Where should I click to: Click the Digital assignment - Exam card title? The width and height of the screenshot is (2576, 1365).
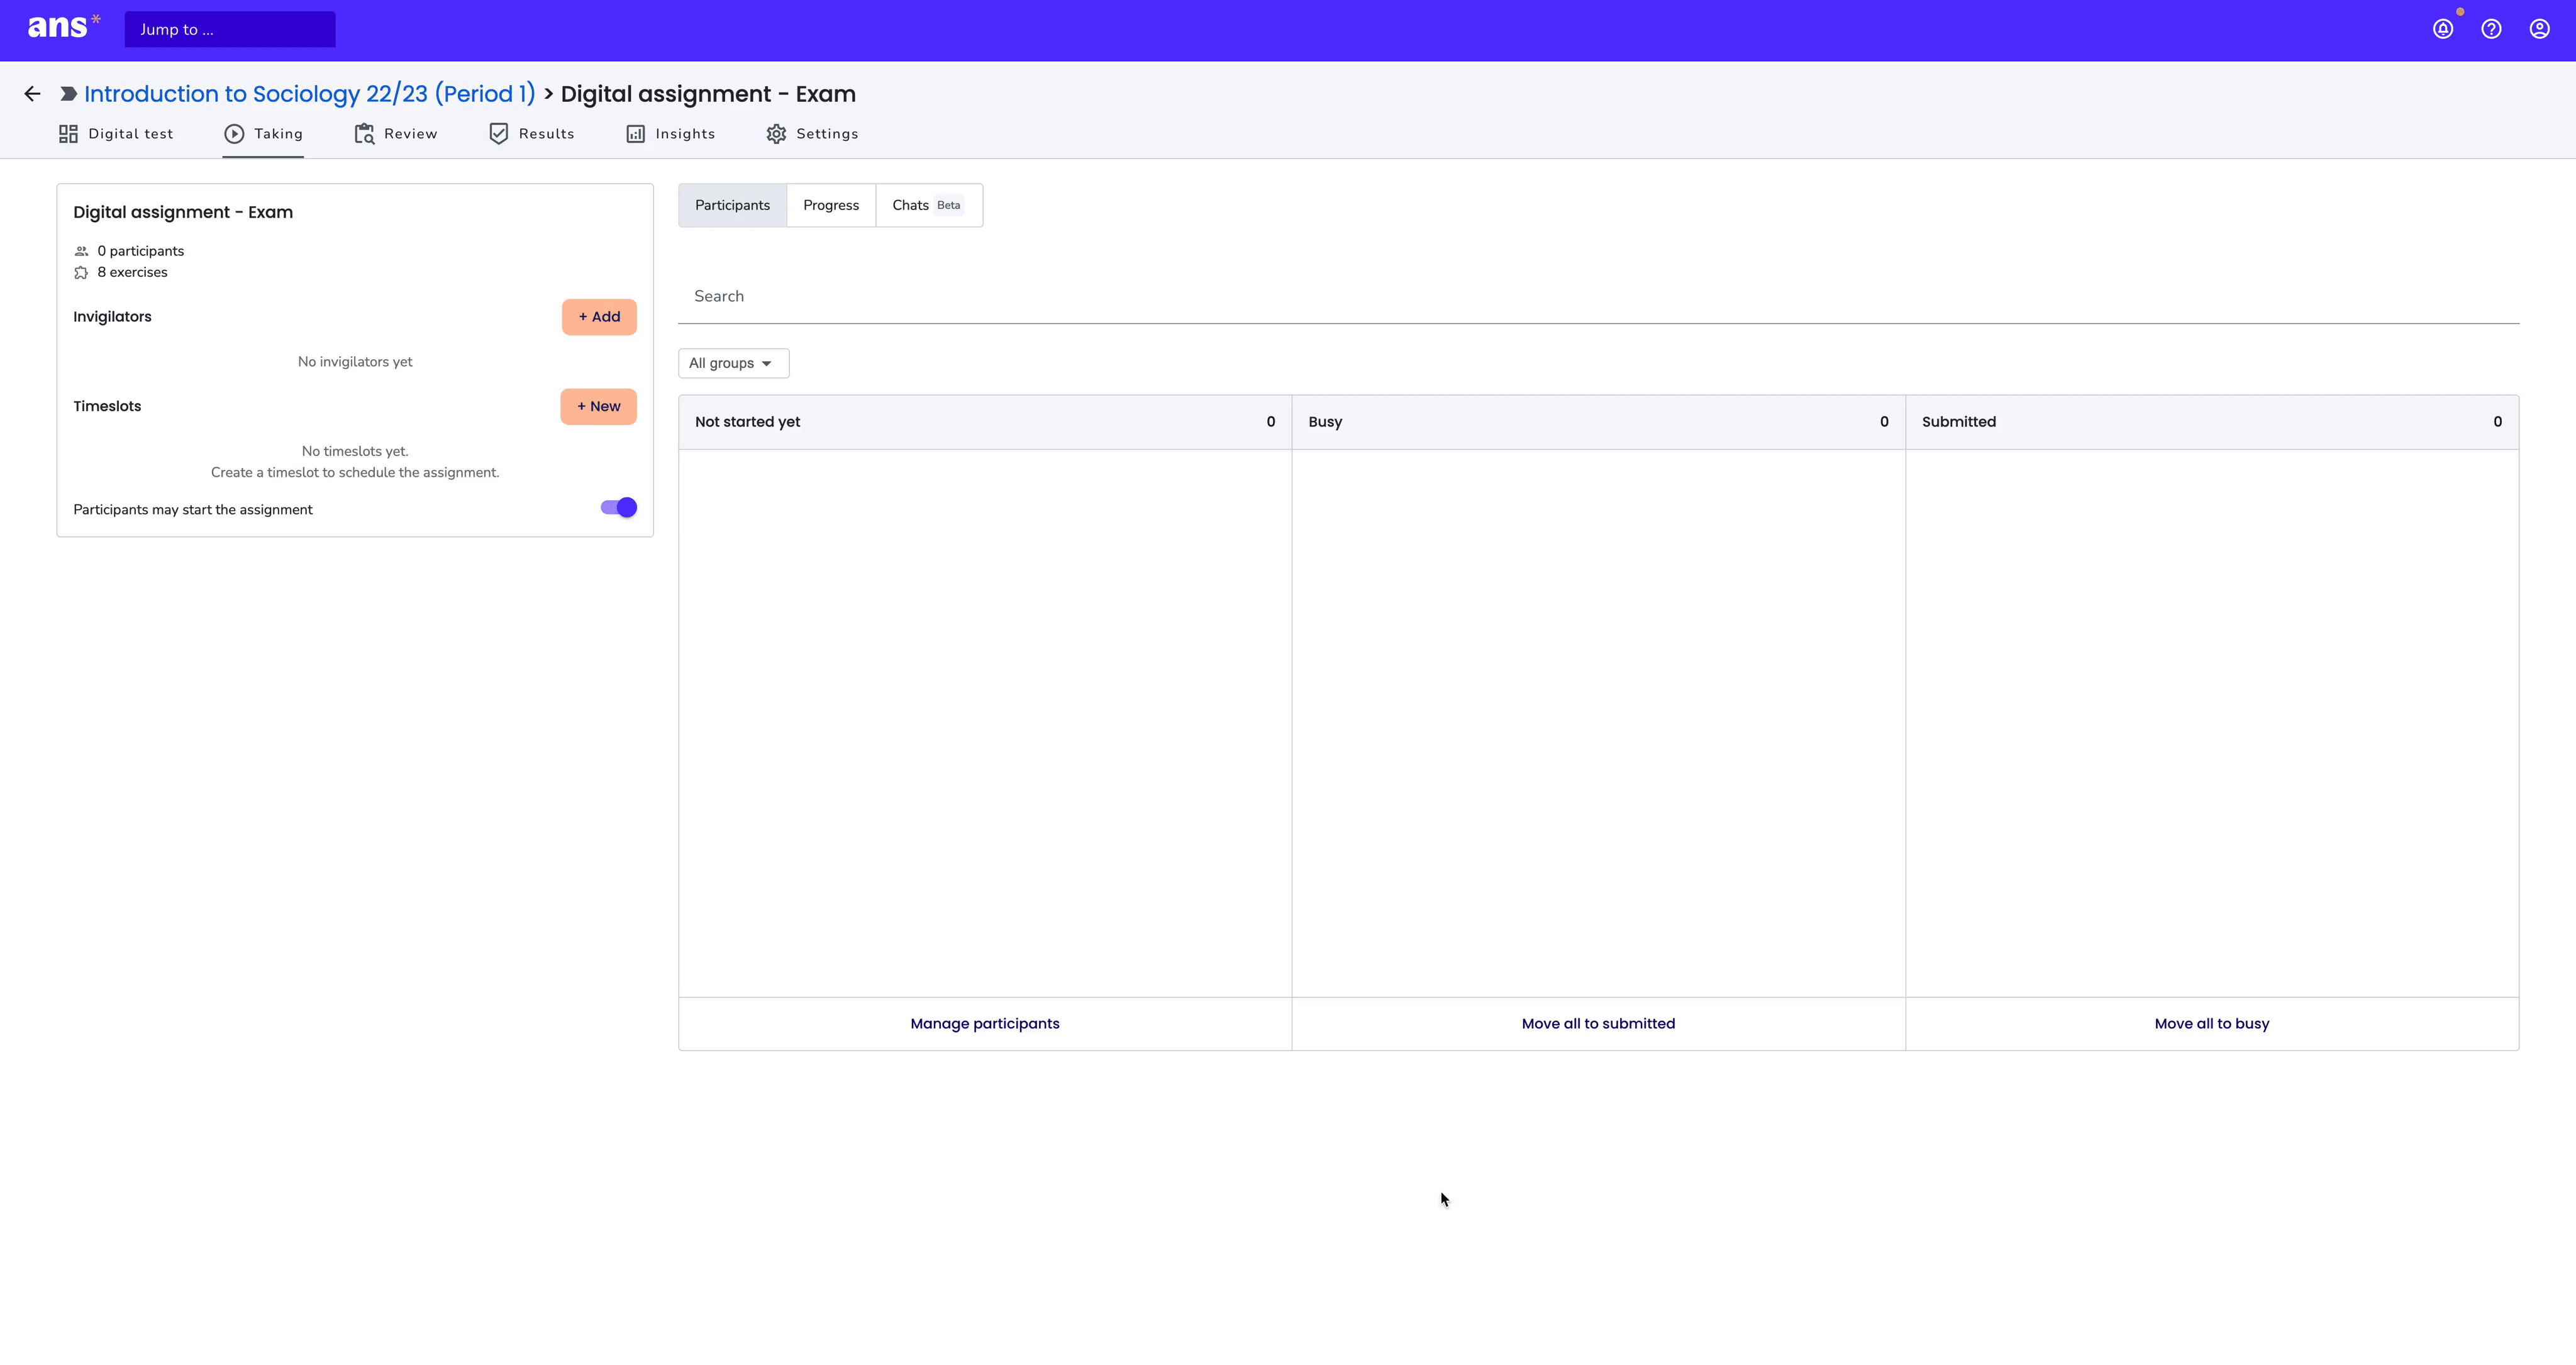pos(183,212)
